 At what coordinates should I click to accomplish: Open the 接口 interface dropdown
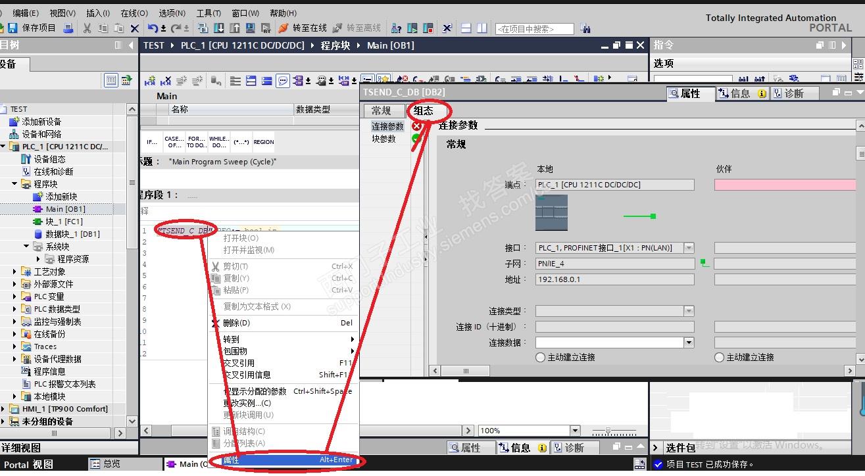[689, 248]
